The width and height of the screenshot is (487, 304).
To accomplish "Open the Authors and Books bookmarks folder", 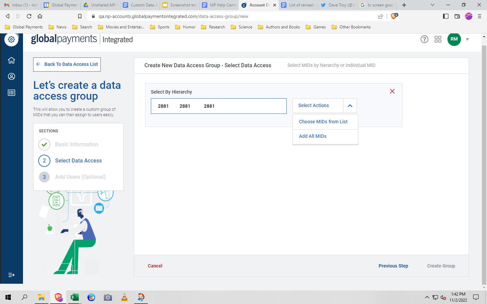I will [279, 27].
